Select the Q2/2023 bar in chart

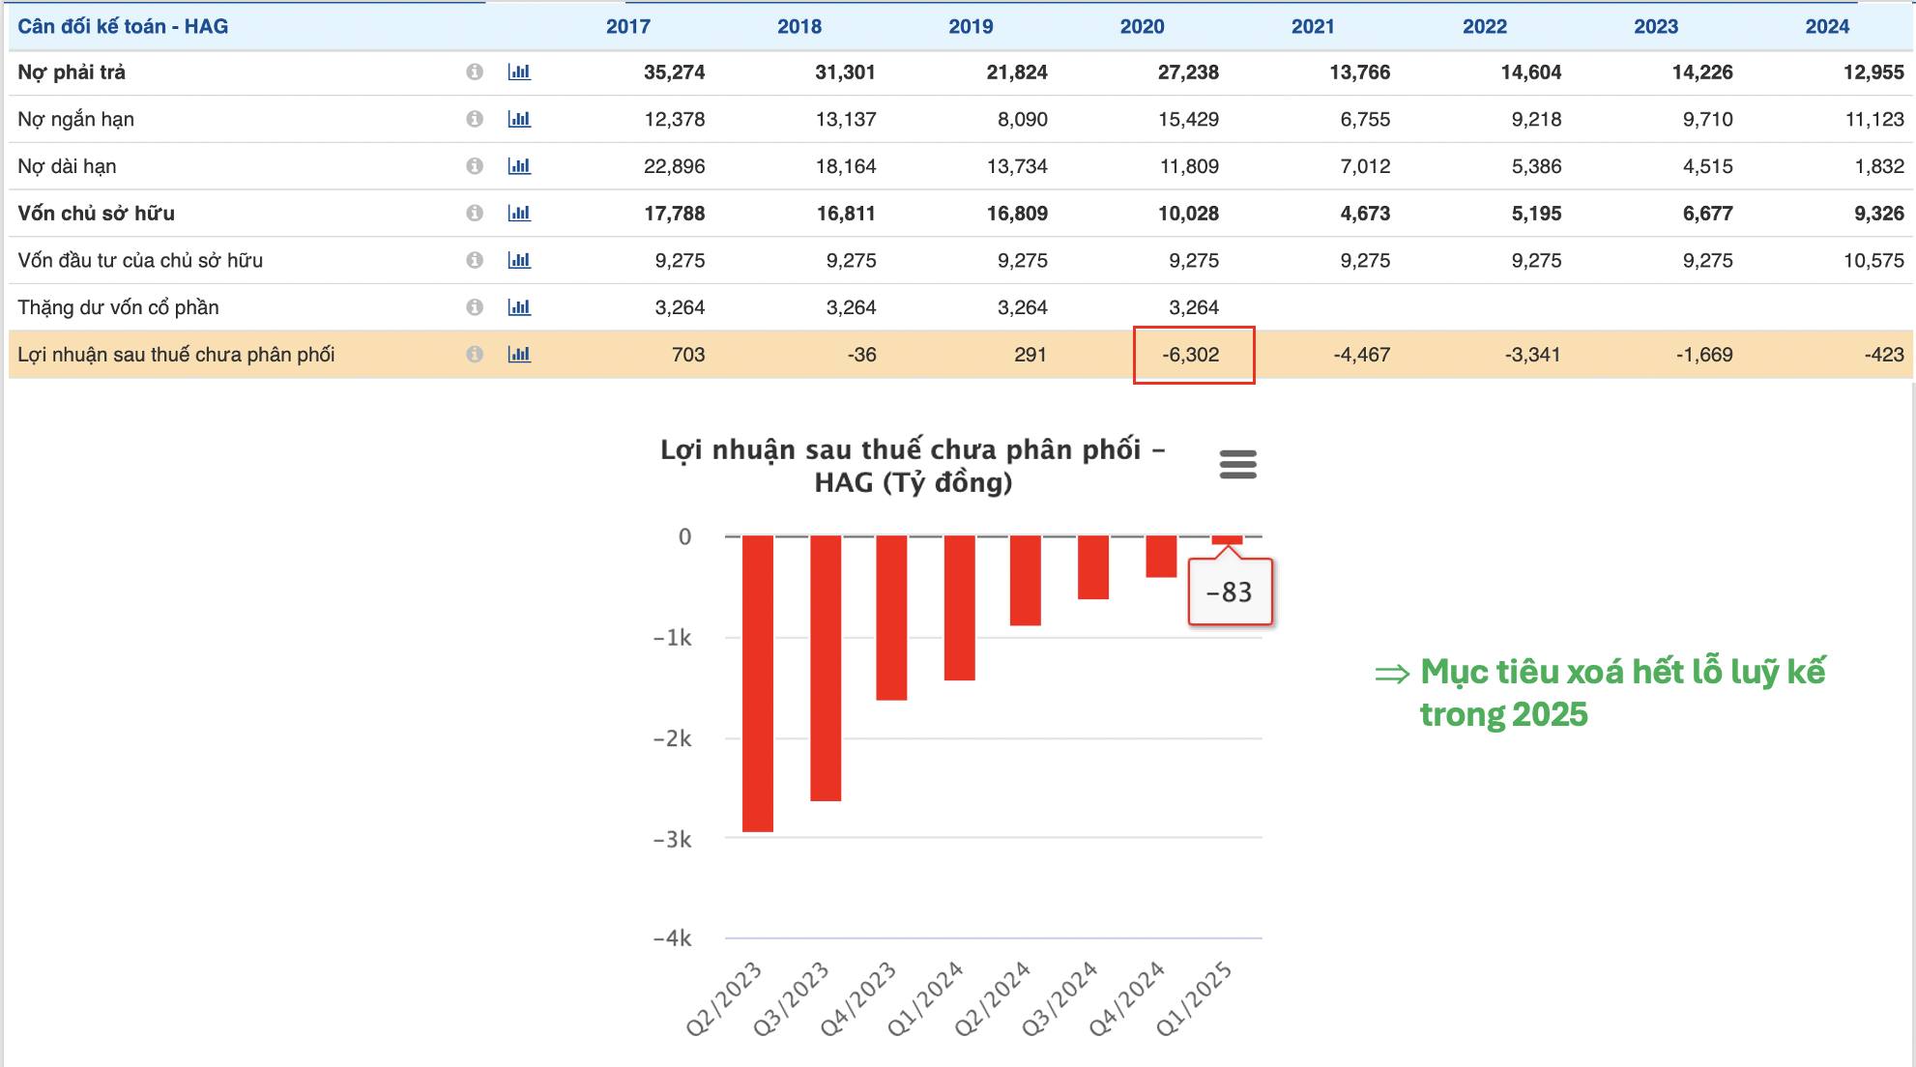[758, 682]
